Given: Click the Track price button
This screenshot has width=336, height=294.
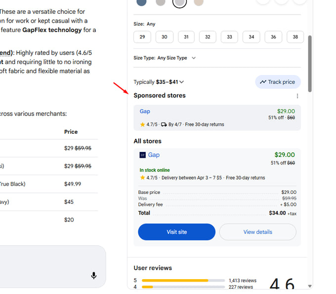Looking at the screenshot, I should (278, 82).
